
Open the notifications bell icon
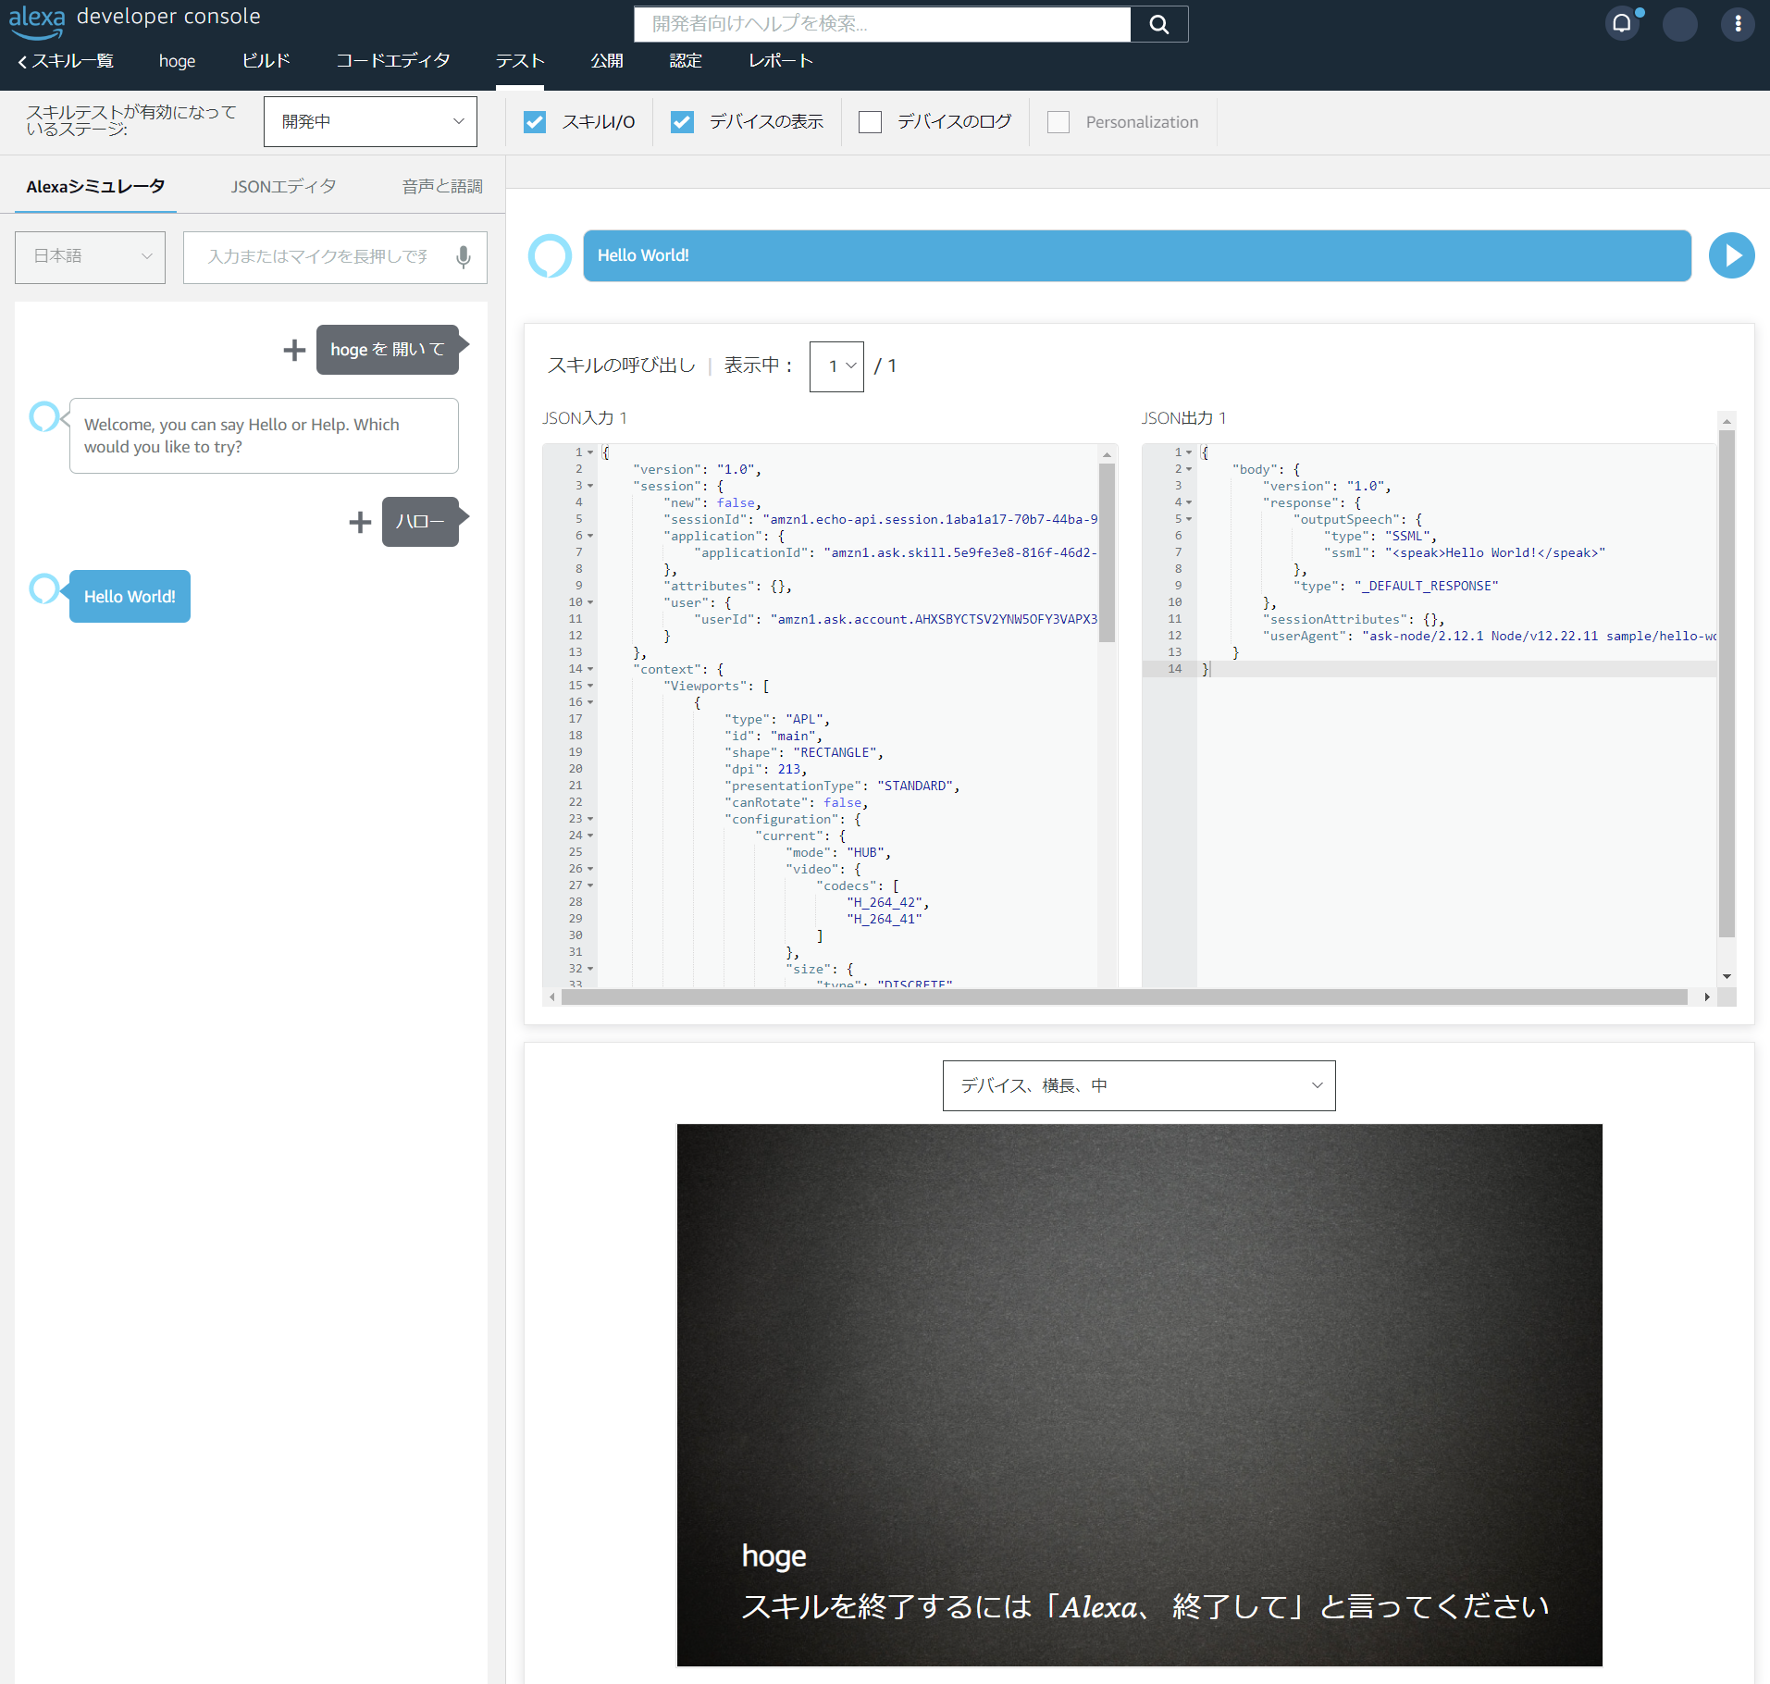[1622, 23]
